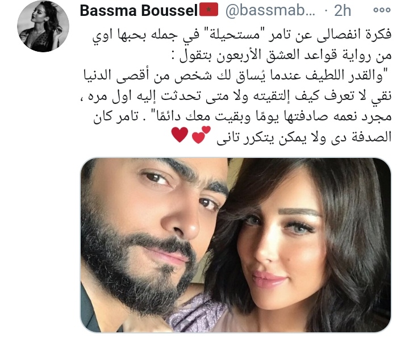409x338 pixels.
Task: Click the large red heart emoji
Action: tap(180, 135)
